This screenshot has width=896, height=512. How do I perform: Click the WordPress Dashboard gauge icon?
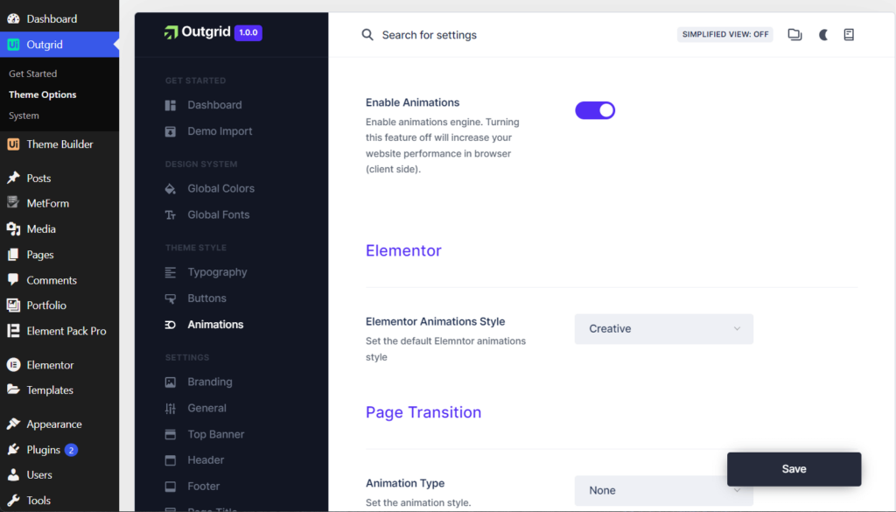tap(13, 19)
